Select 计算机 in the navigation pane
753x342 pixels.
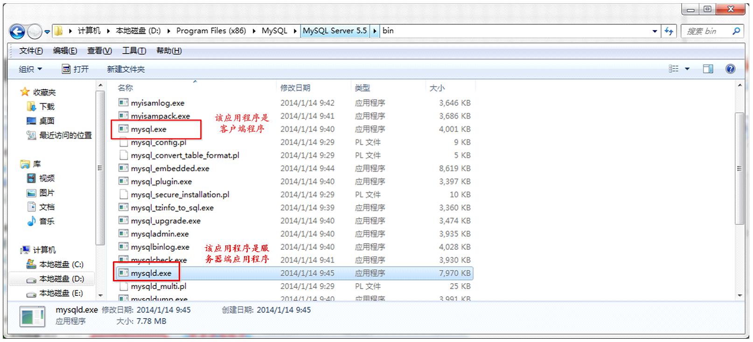click(x=44, y=250)
